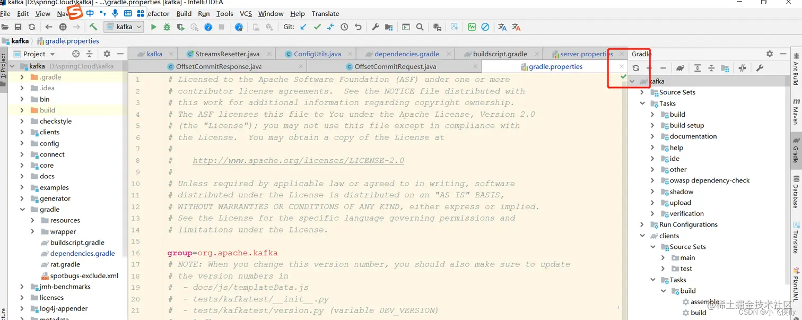The height and width of the screenshot is (320, 802).
Task: Collapse all nodes in Gradle panel
Action: pos(711,68)
